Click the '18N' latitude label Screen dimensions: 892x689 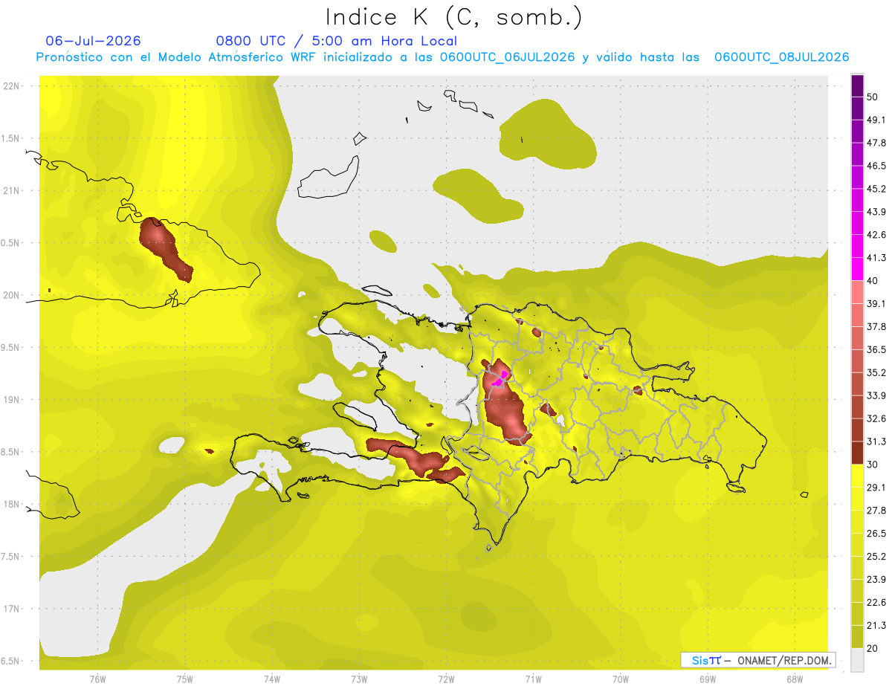(11, 505)
